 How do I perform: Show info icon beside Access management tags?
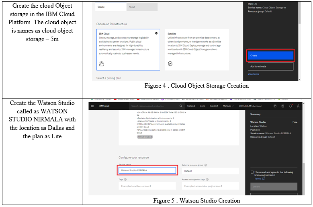pyautogui.click(x=207, y=179)
